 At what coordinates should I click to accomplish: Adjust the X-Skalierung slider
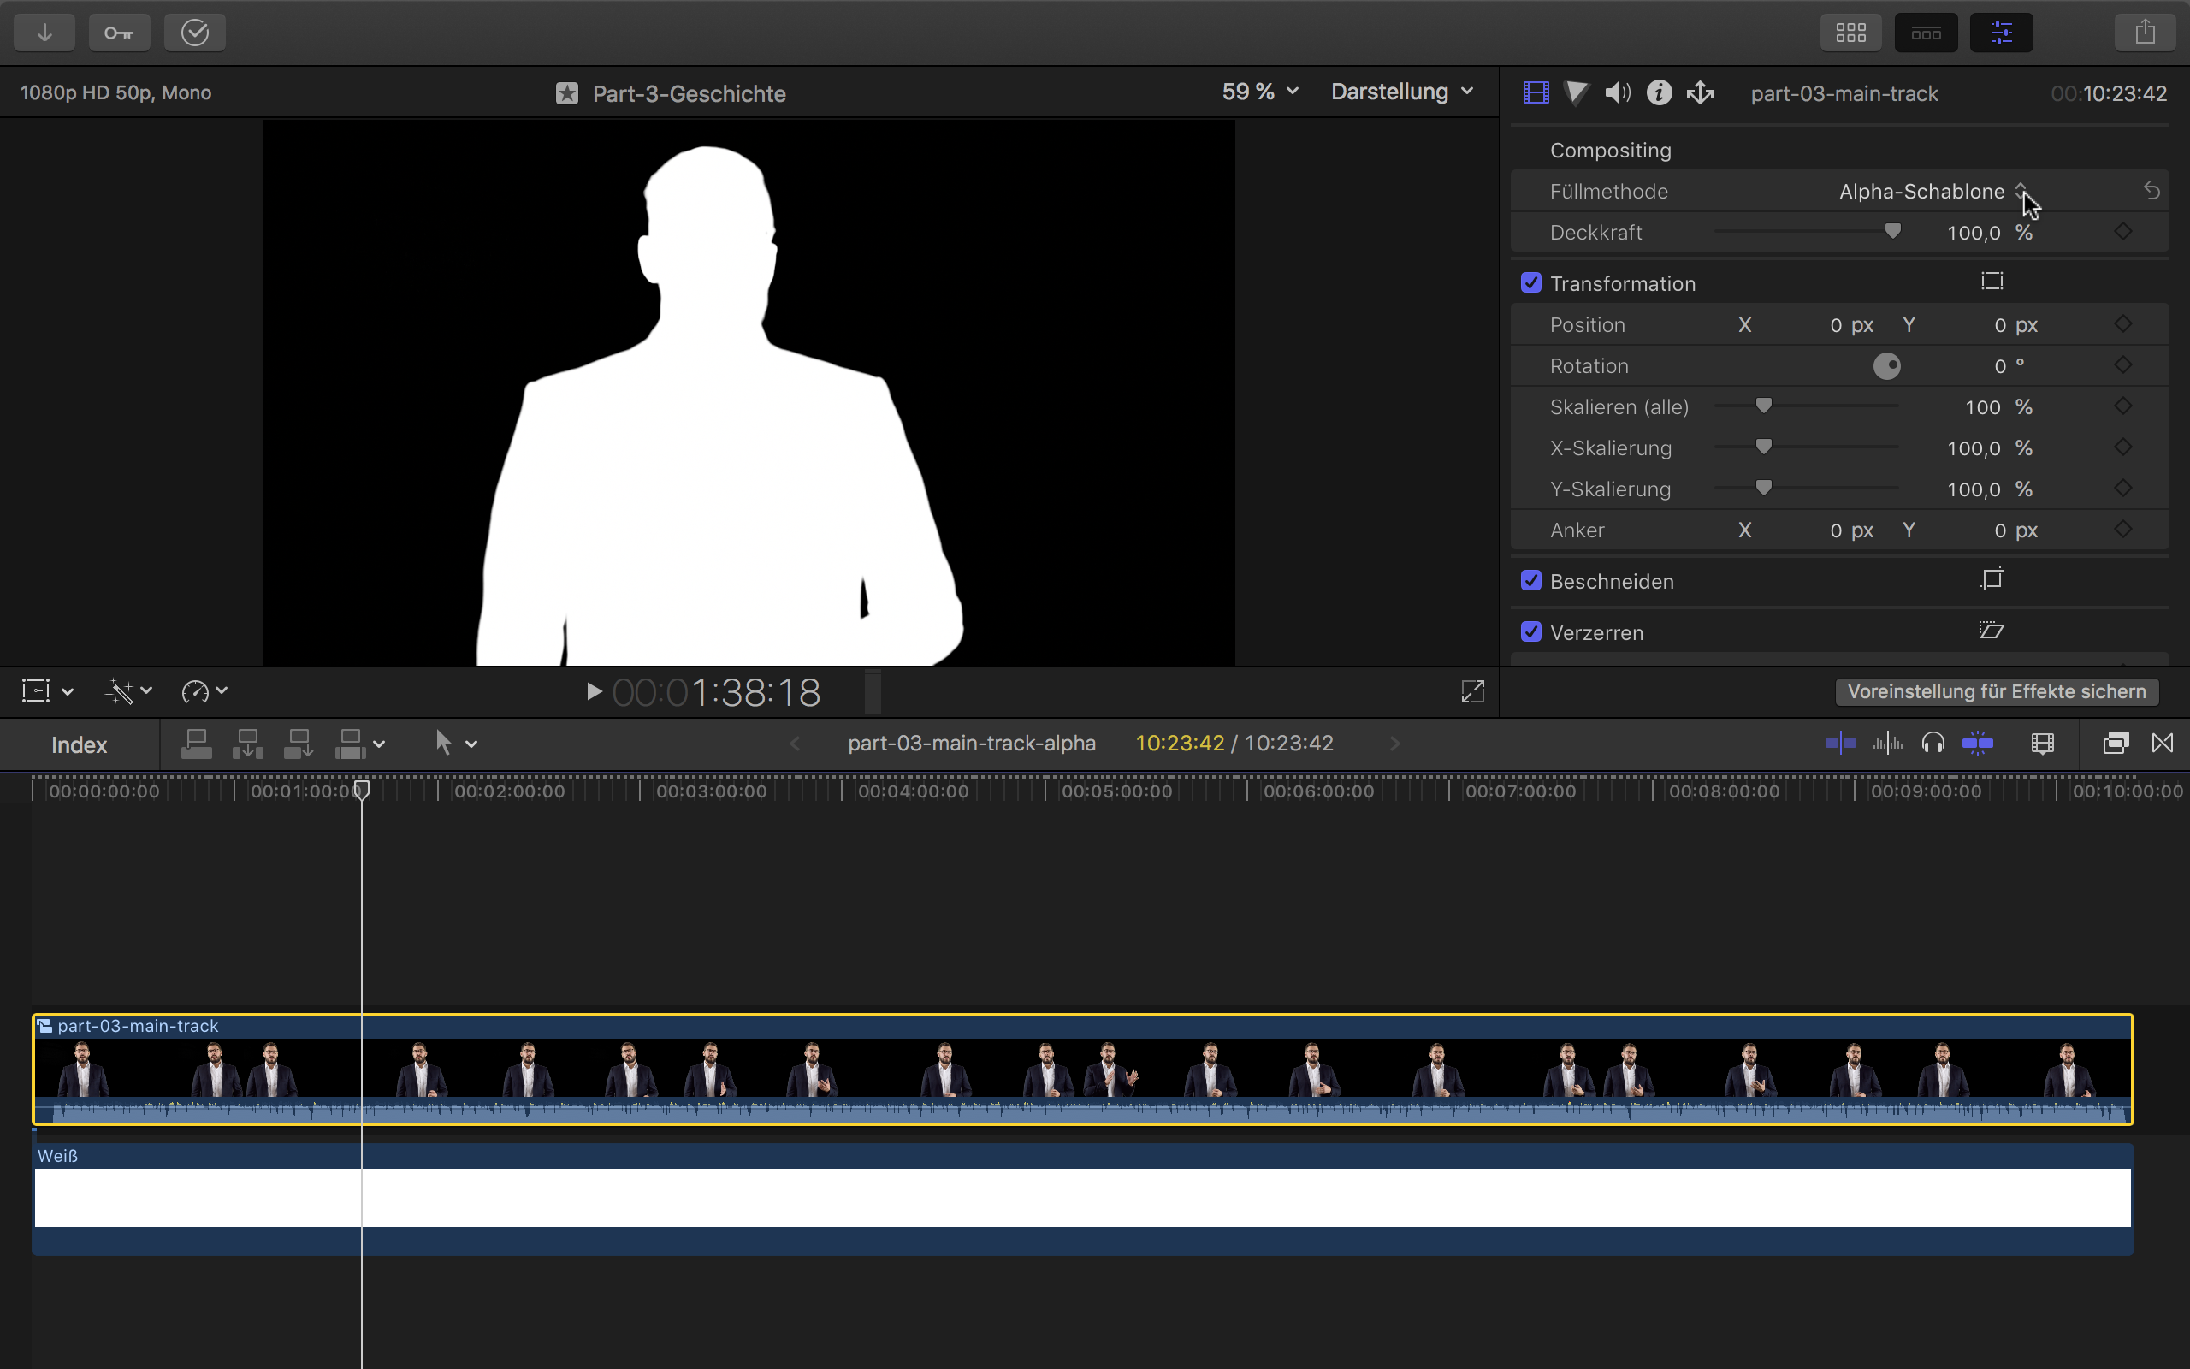tap(1763, 447)
